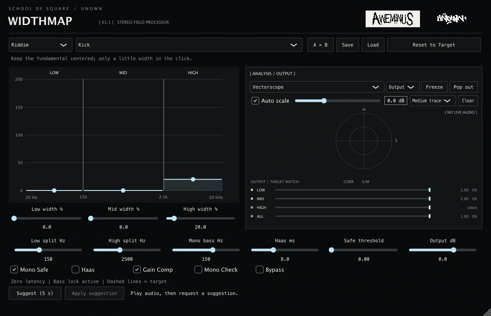Click the Mono bass Hz slider handle
Screen dimensions: 491x316
tap(213, 250)
